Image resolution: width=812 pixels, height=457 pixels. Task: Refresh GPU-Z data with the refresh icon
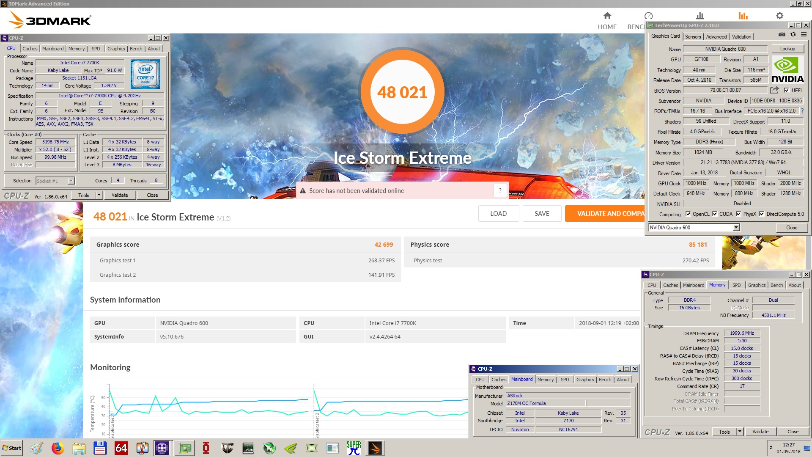(x=793, y=35)
